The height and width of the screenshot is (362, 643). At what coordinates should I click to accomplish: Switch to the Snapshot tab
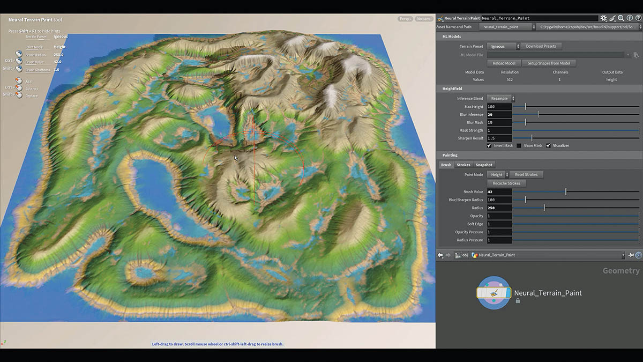484,165
